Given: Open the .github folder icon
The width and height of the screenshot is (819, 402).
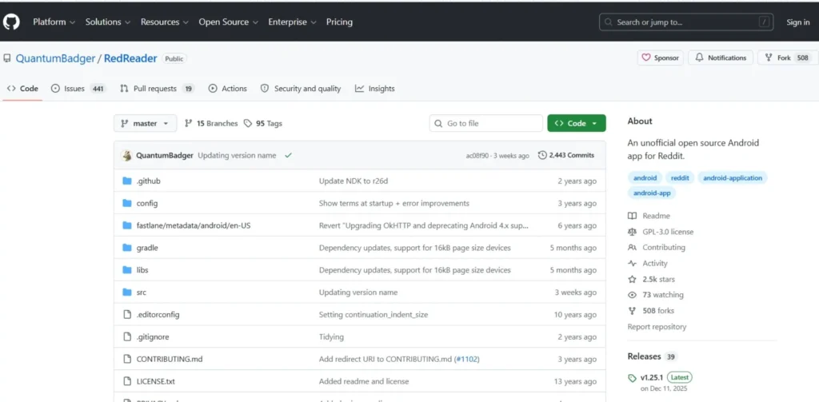Looking at the screenshot, I should tap(127, 181).
